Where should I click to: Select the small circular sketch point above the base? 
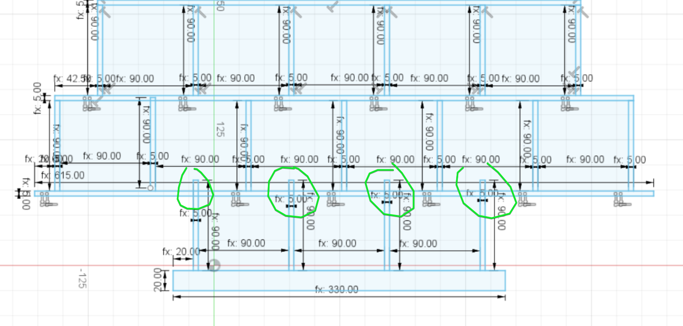pyautogui.click(x=151, y=188)
